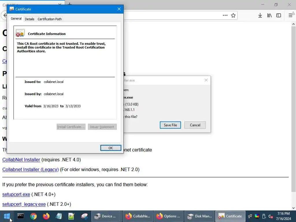This screenshot has width=296, height=222.
Task: Click the Firefox back arrow button
Action: (x=5, y=15)
